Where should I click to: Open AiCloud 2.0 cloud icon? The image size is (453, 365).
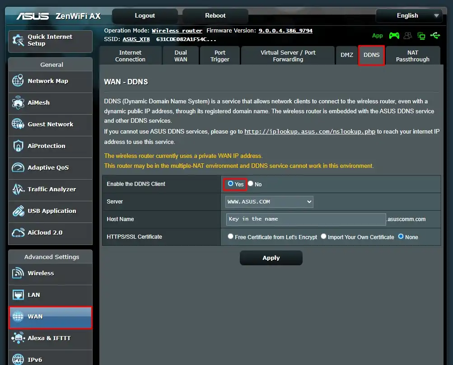18,233
